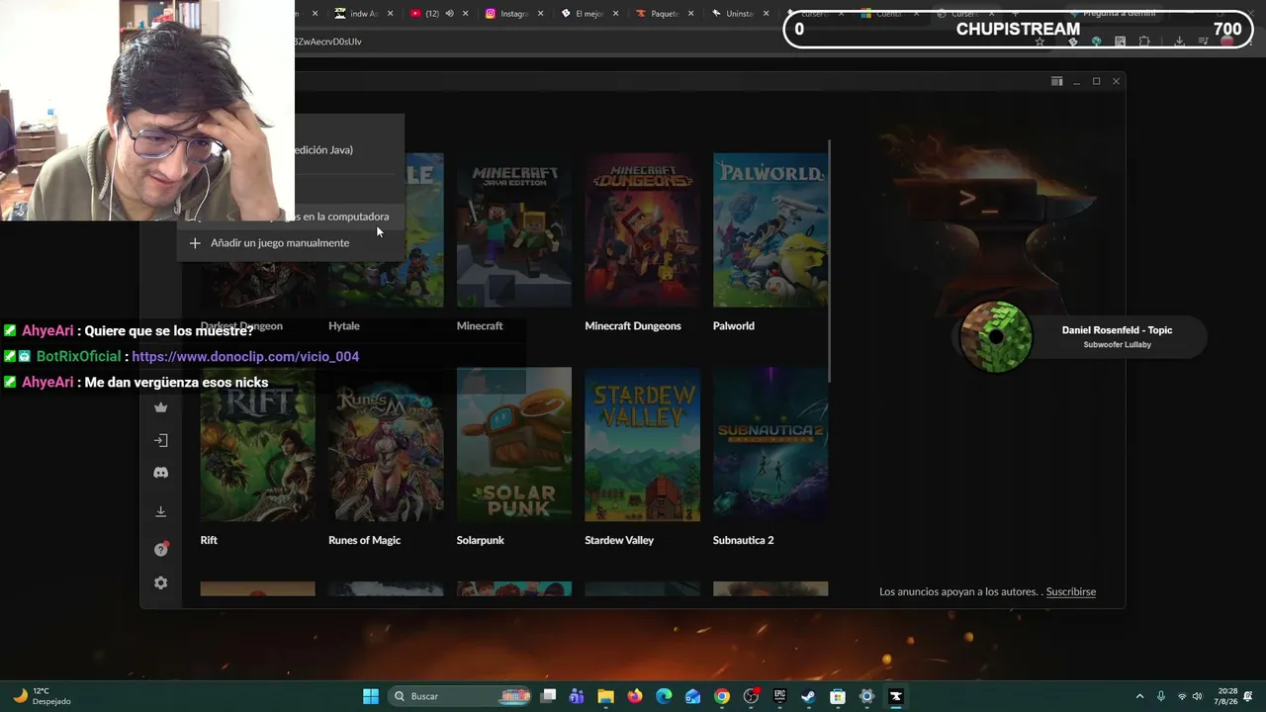Click the CurseForge layout icon in title bar
The width and height of the screenshot is (1266, 712).
1056,81
